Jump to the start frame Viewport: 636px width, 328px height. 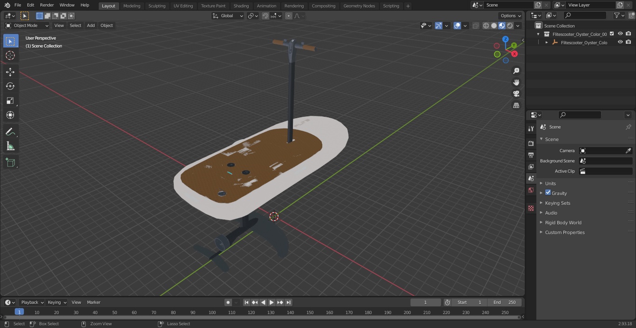[247, 302]
